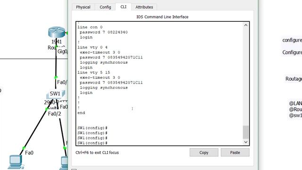302x170 pixels.
Task: Switch to the Physical tab
Action: coord(83,7)
